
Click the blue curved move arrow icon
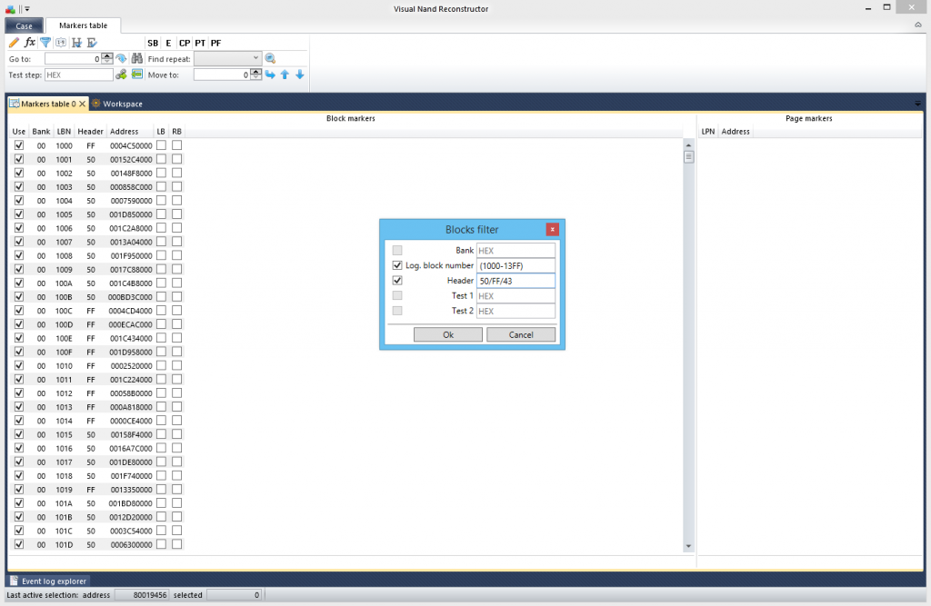(x=270, y=75)
